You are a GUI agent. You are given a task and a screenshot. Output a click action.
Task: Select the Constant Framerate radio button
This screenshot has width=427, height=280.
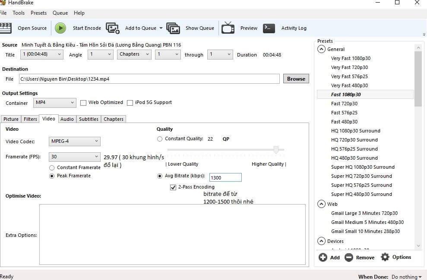coord(52,168)
